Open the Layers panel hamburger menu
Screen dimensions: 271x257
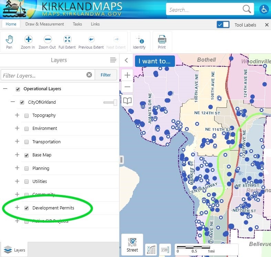click(x=113, y=60)
